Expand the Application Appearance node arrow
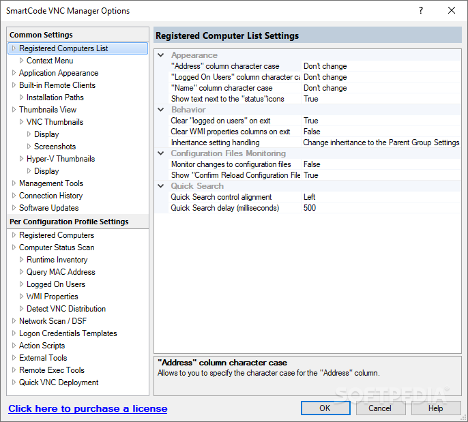 [14, 73]
